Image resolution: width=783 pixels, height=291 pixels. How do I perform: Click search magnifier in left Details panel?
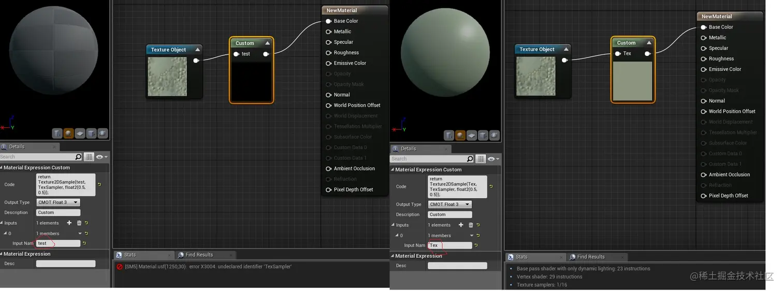pyautogui.click(x=78, y=157)
